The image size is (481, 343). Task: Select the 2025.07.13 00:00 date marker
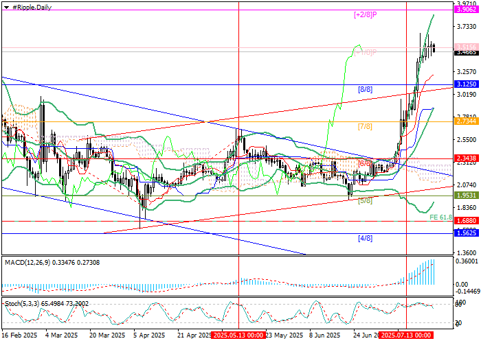(405, 336)
